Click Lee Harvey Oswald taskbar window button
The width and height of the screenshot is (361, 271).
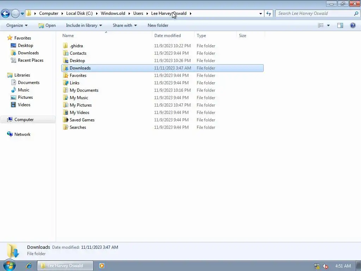(x=65, y=266)
